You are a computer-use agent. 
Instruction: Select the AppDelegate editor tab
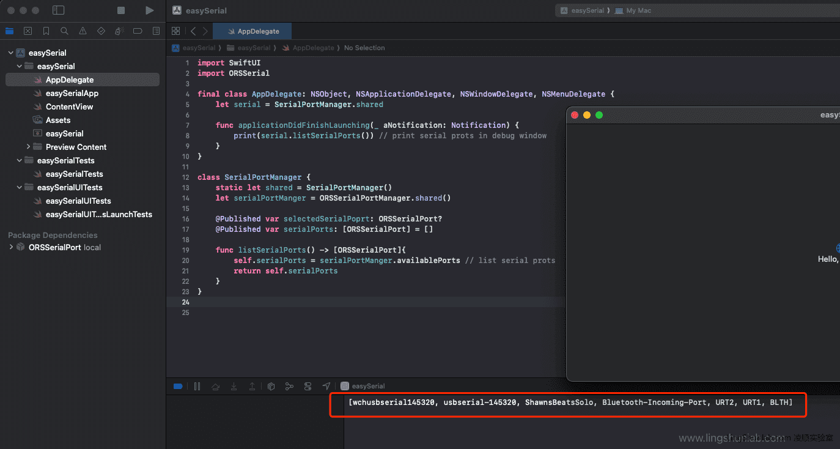(x=253, y=31)
